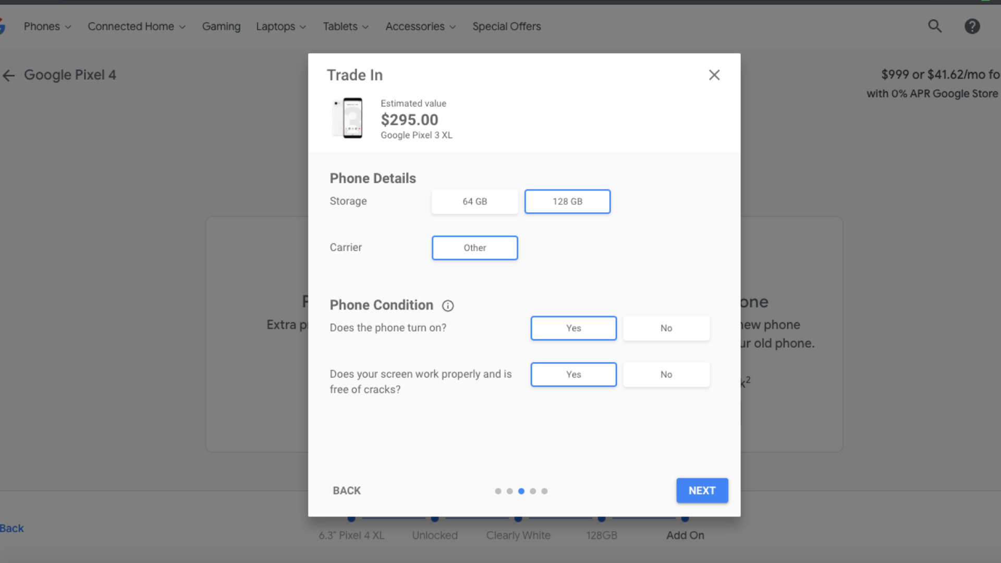Click the NEXT button to proceed

pyautogui.click(x=702, y=489)
